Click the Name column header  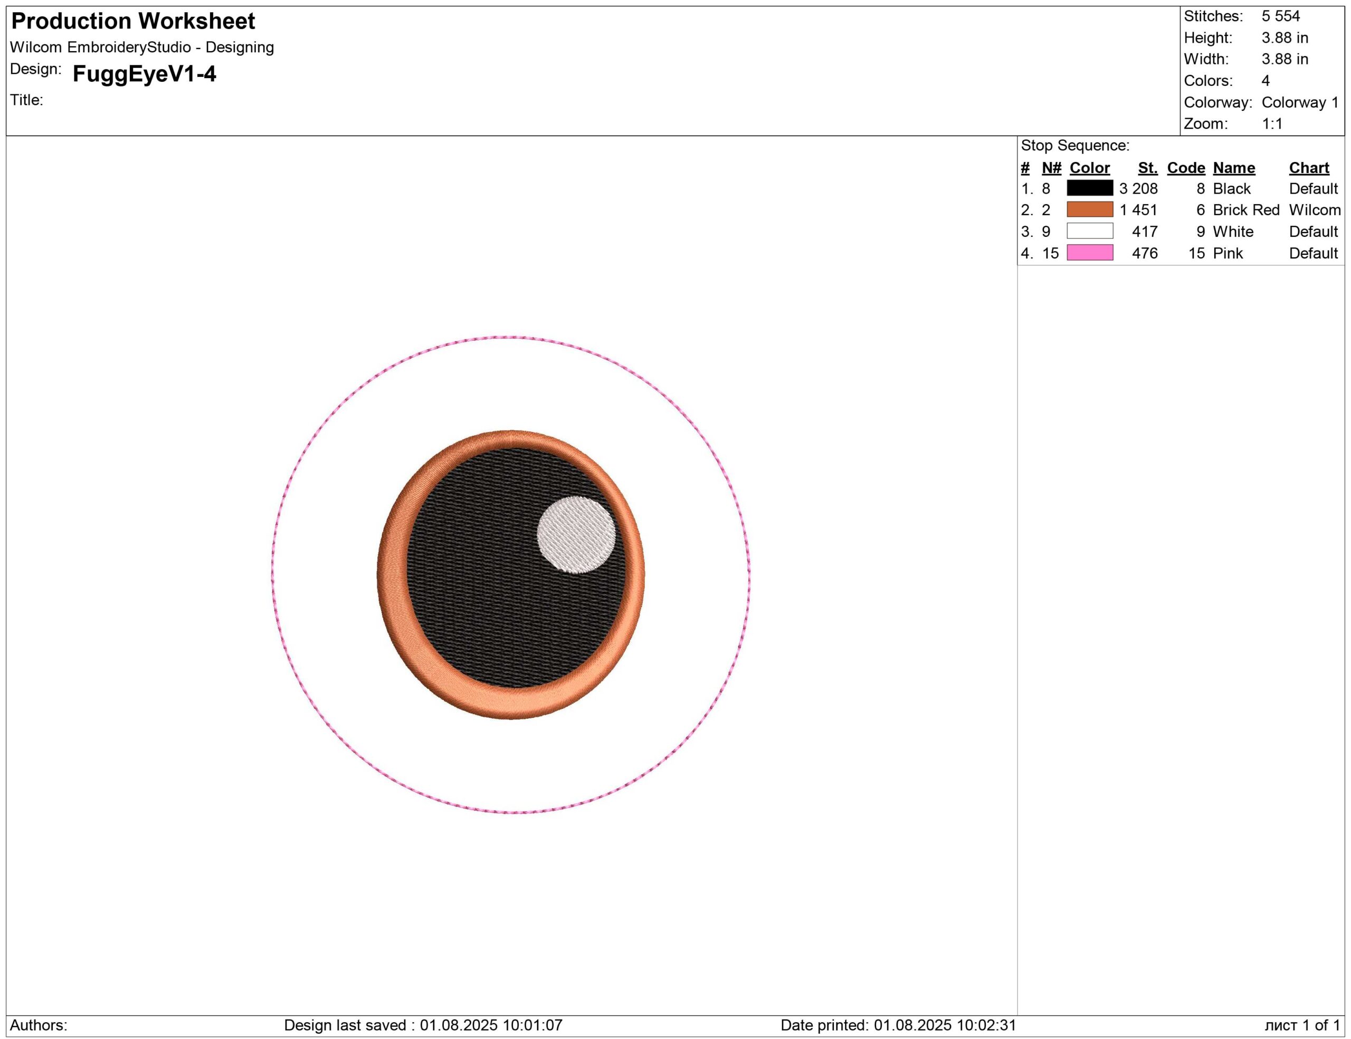pyautogui.click(x=1233, y=168)
